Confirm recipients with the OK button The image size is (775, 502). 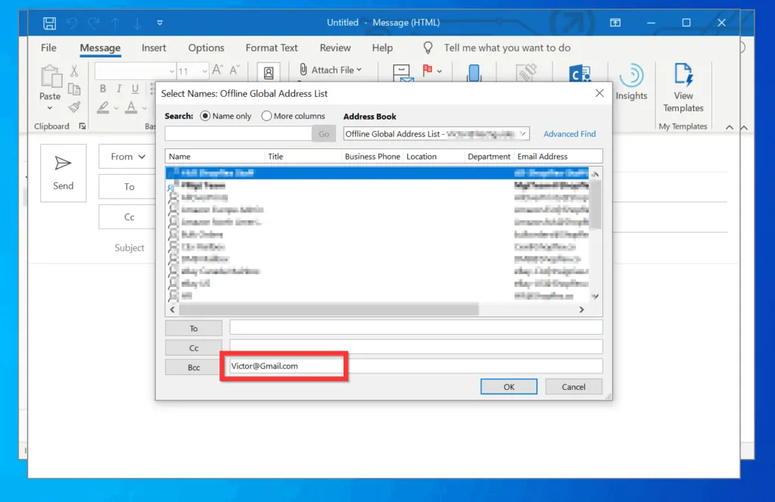point(509,386)
